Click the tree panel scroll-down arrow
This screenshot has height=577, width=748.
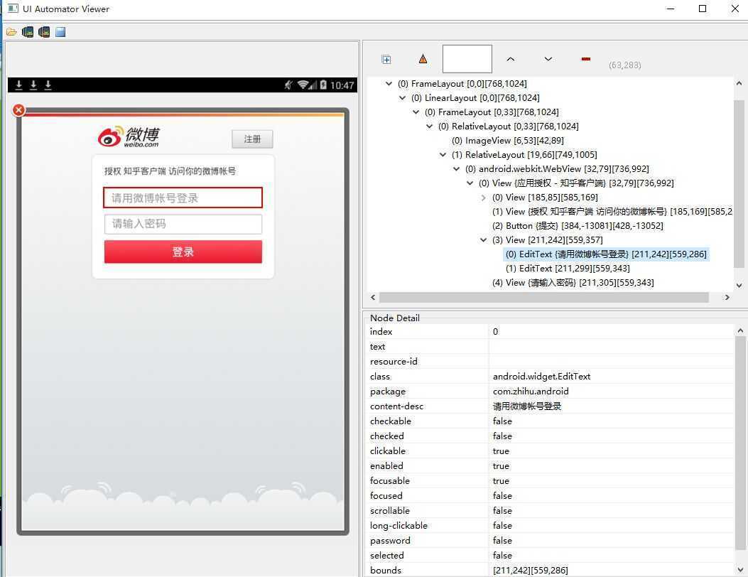739,286
